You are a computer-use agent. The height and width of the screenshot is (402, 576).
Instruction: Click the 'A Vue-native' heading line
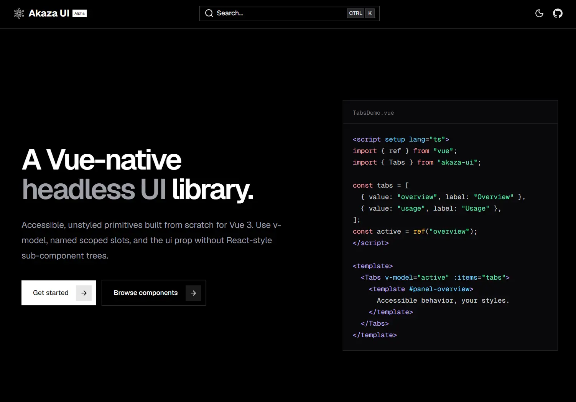[102, 160]
